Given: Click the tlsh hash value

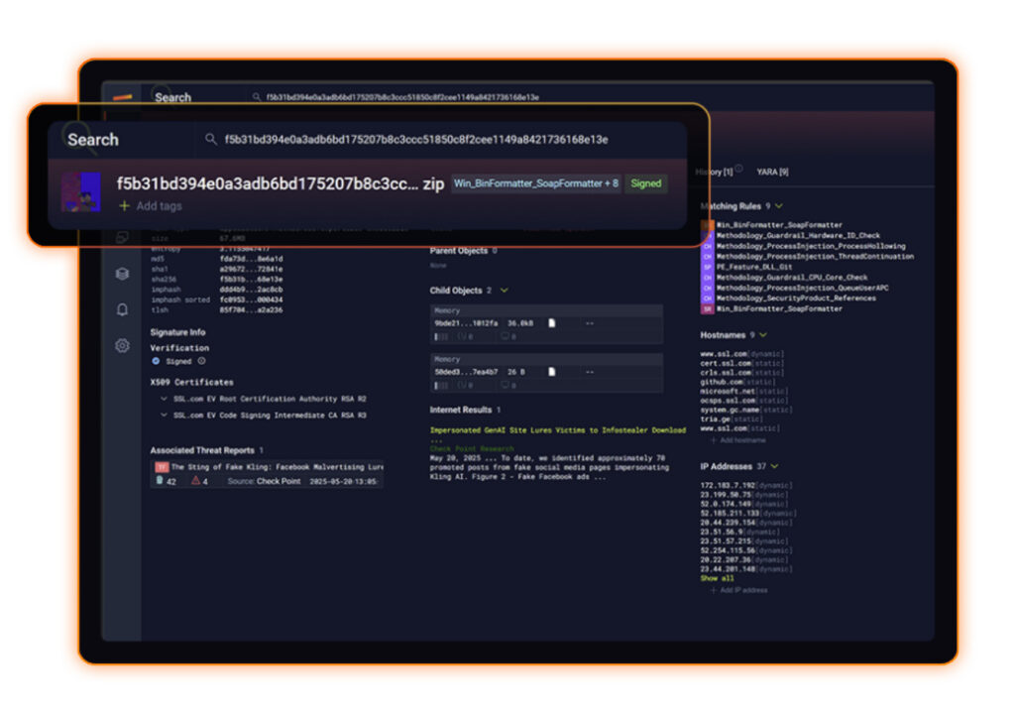Looking at the screenshot, I should pyautogui.click(x=251, y=310).
